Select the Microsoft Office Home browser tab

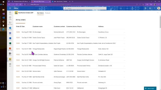click(41, 1)
